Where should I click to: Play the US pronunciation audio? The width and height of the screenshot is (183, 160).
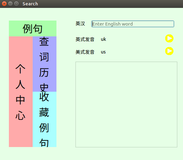[x=169, y=51]
